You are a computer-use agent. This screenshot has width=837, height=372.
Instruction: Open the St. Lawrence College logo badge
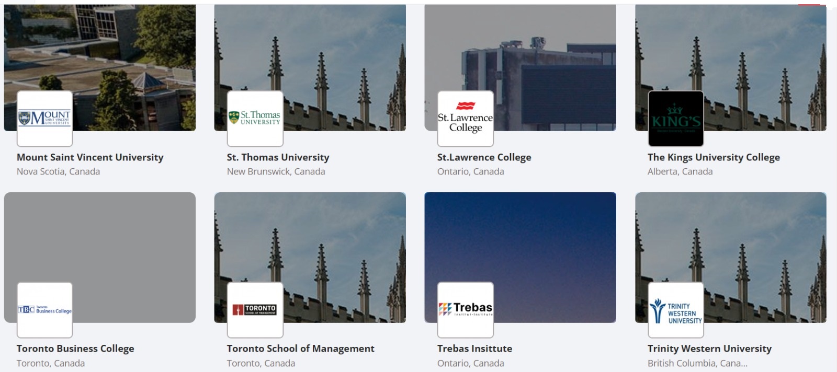pos(466,119)
